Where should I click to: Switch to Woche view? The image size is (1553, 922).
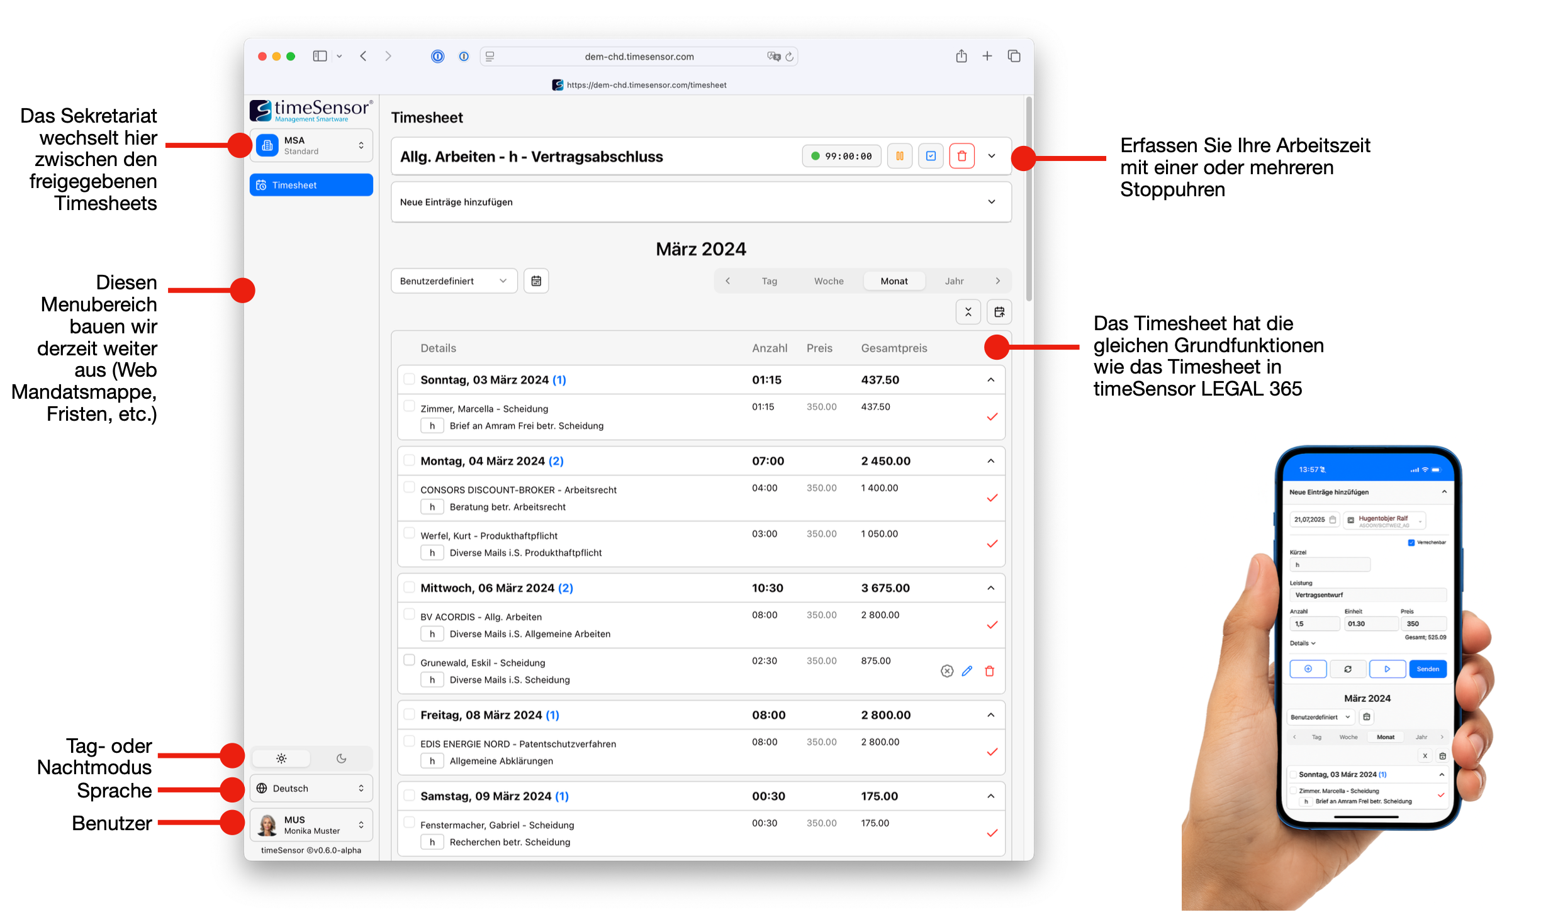click(829, 281)
